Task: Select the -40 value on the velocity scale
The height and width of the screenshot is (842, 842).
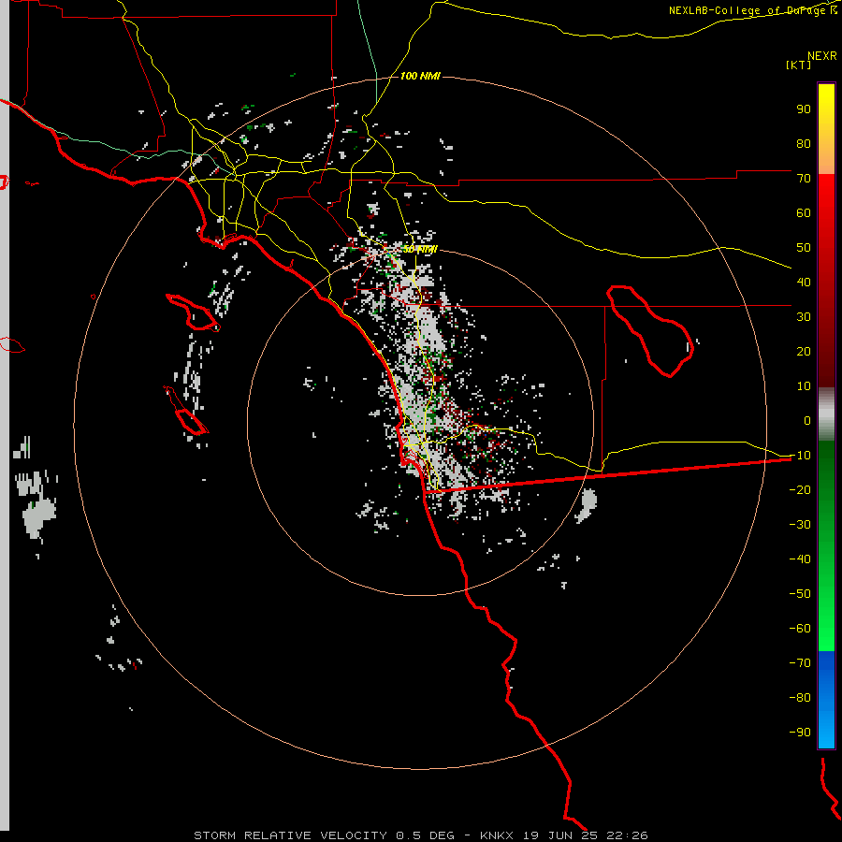Action: (x=800, y=559)
